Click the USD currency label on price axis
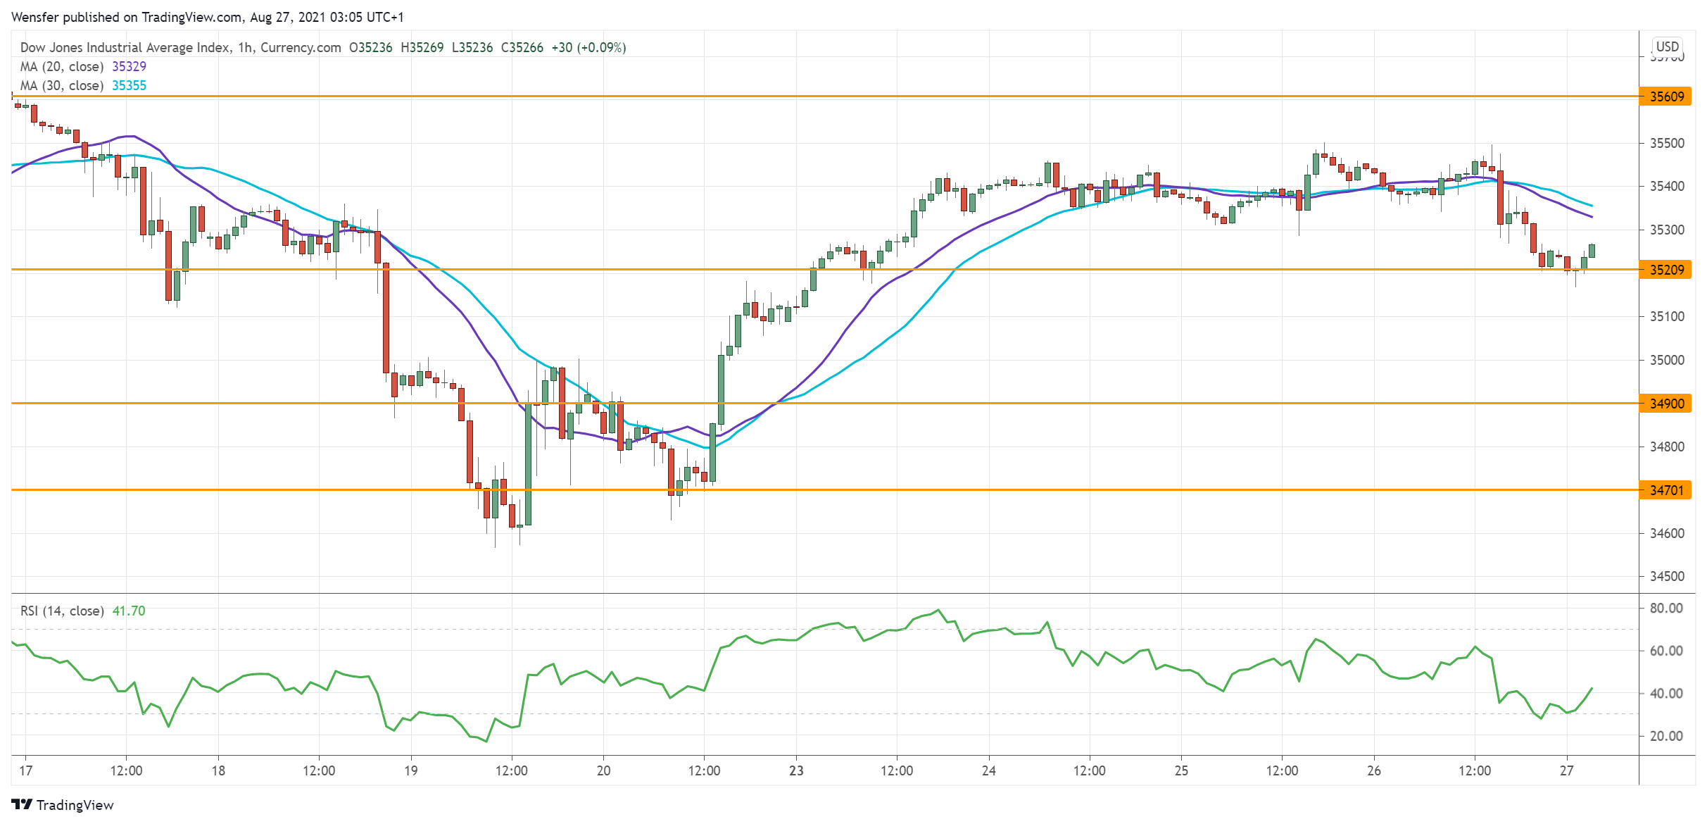Viewport: 1707px width, 824px height. tap(1667, 46)
